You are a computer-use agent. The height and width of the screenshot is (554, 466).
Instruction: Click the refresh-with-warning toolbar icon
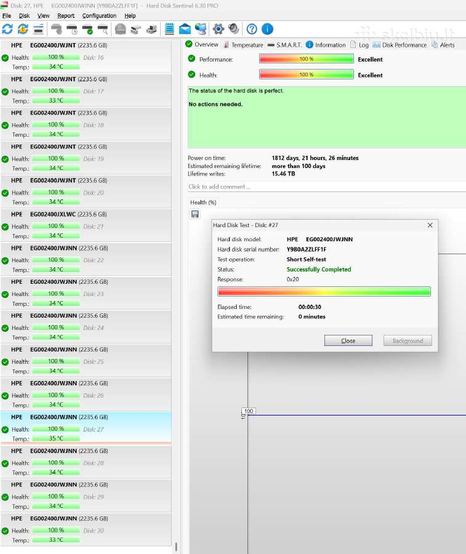tap(23, 29)
